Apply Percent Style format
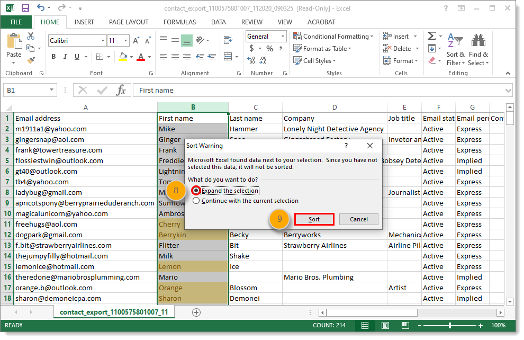Screen dimensions: 524x340 coord(270,49)
